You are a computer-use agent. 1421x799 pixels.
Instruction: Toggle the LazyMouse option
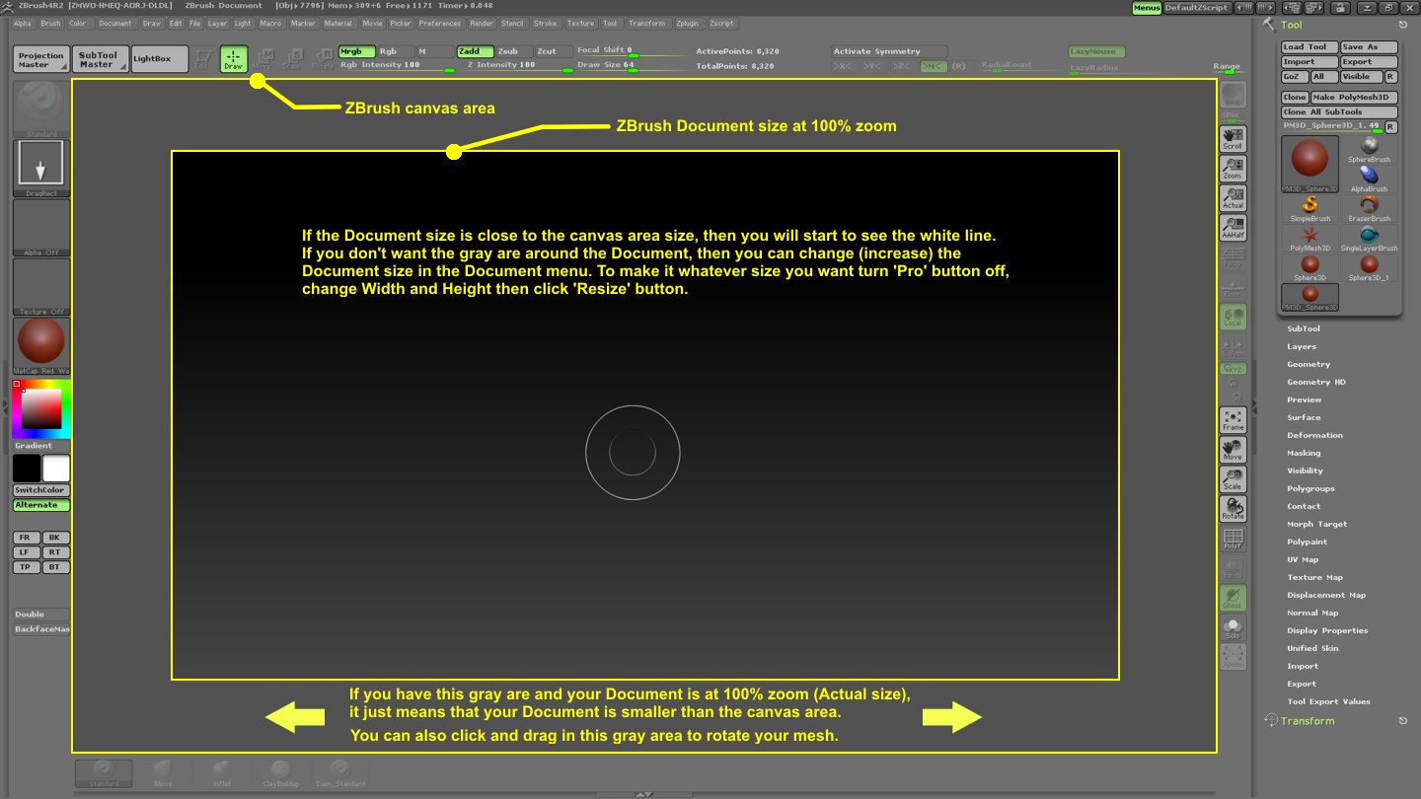[1096, 51]
